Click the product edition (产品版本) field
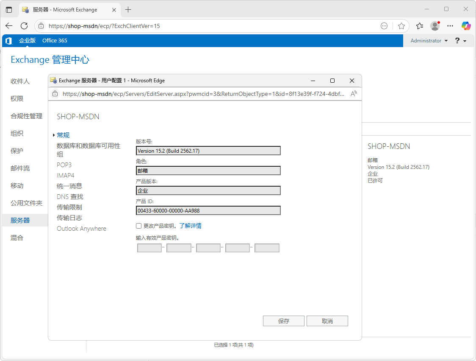Image resolution: width=476 pixels, height=361 pixels. (x=208, y=190)
